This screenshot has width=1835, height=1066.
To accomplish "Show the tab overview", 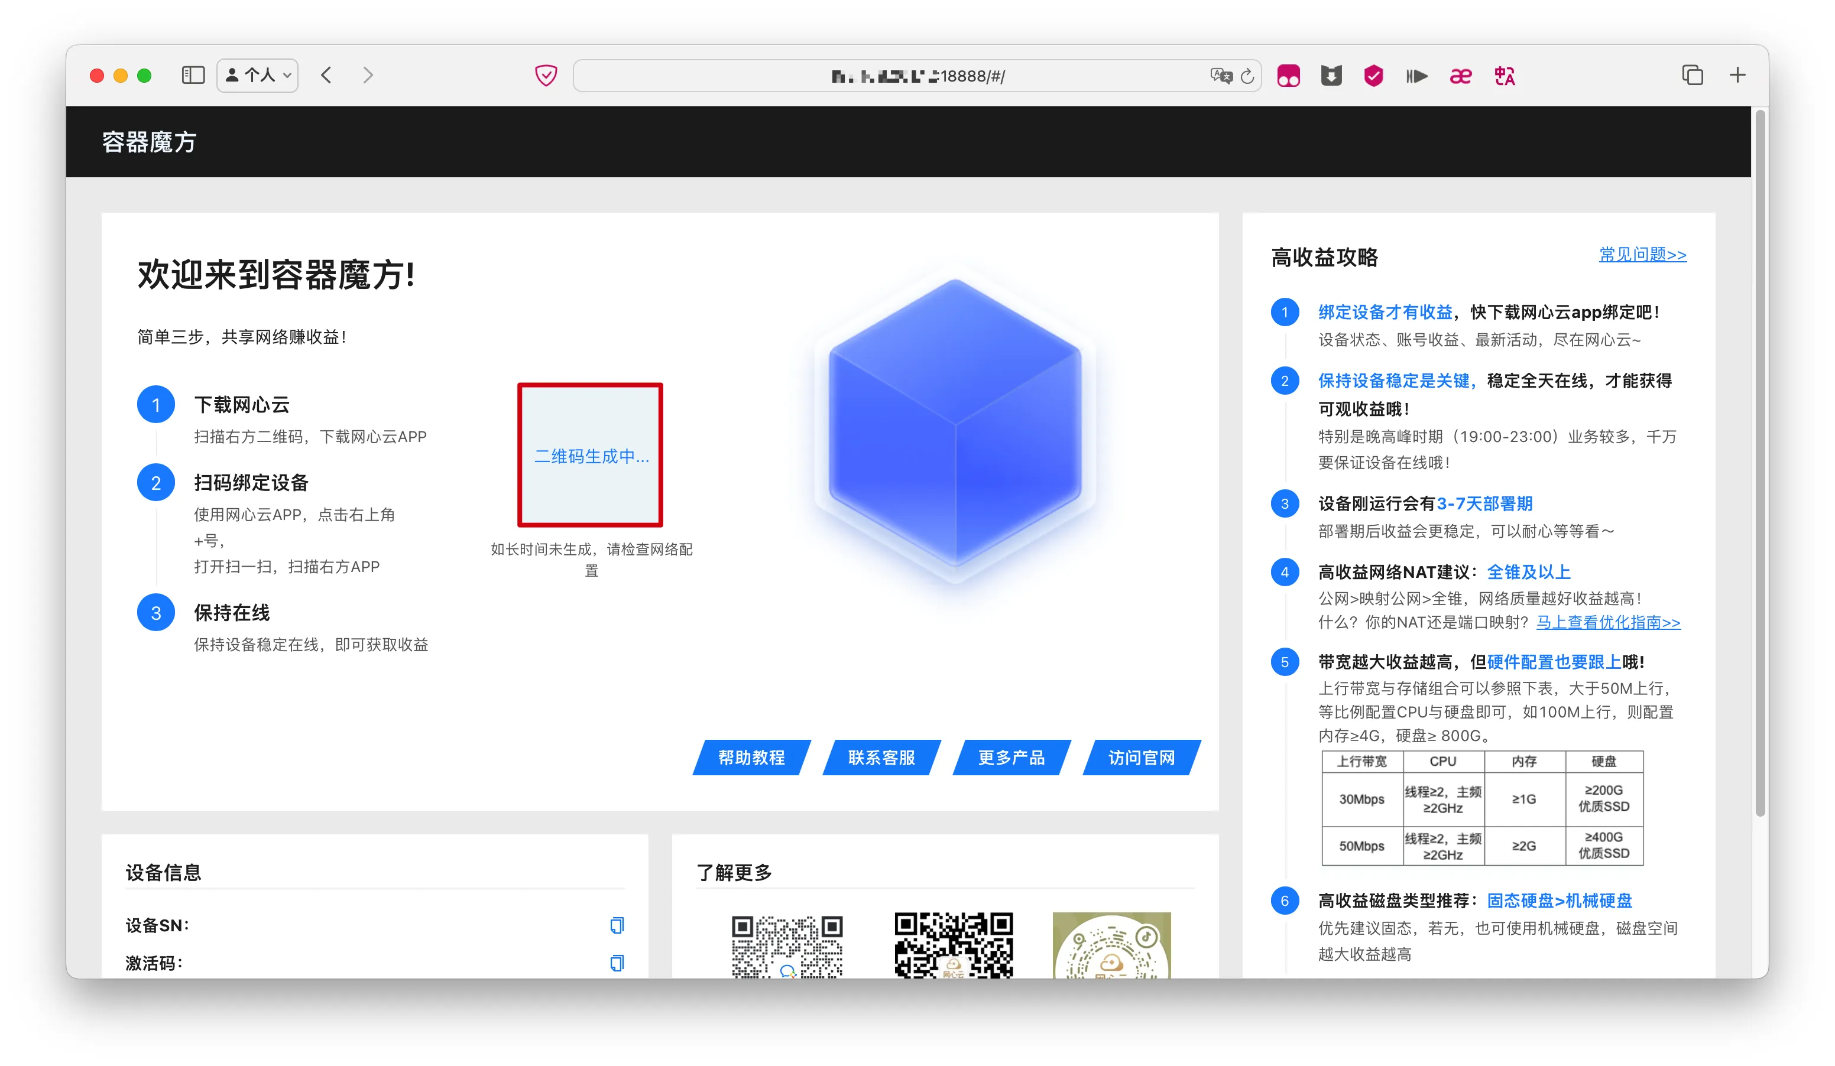I will (x=1693, y=76).
